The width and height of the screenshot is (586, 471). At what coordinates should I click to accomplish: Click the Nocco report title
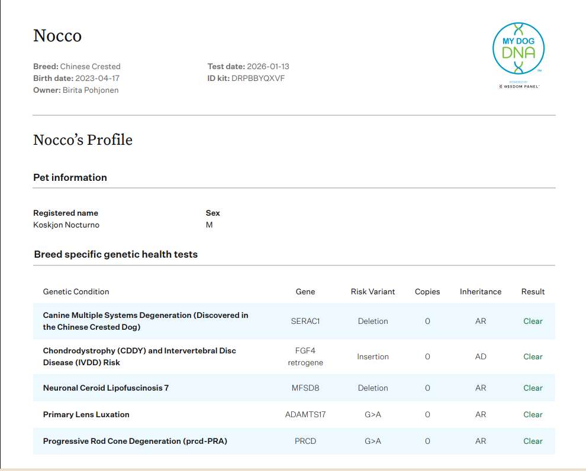57,35
